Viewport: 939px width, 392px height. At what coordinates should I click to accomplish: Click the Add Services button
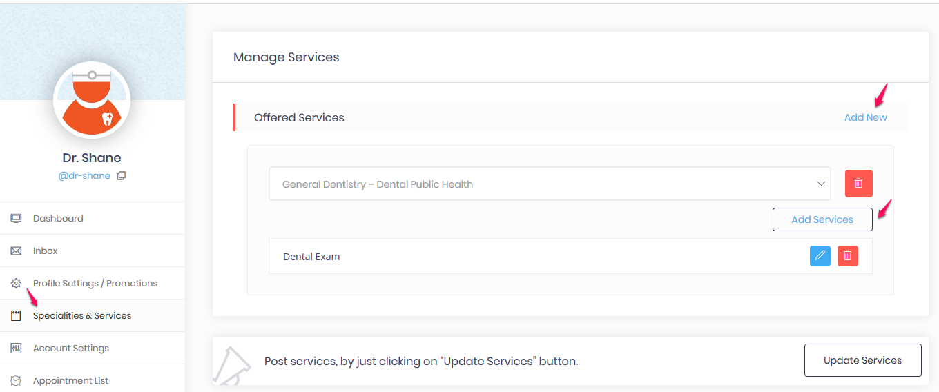coord(822,219)
